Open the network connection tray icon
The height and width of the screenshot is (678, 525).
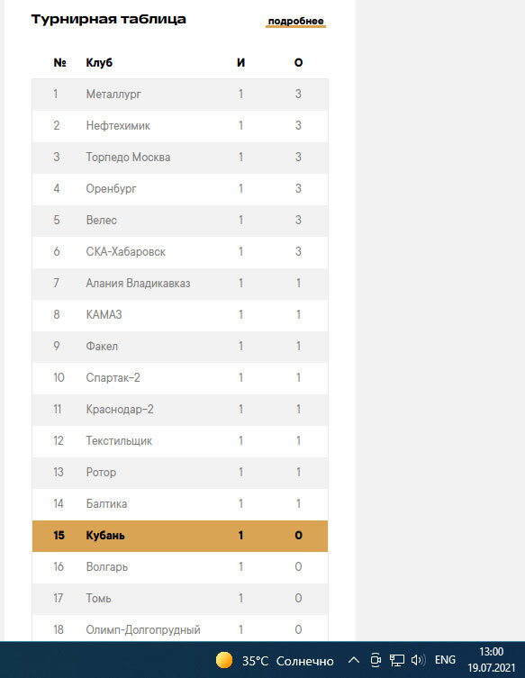tap(396, 660)
